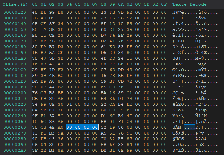Click byte 4D in row 000001A0
This screenshot has width=224, height=155.
click(x=104, y=58)
